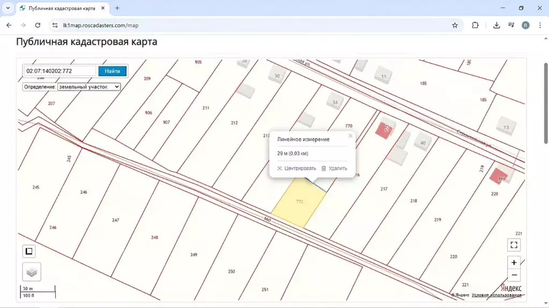
Task: Click Удалить to remove measurement
Action: [x=334, y=168]
